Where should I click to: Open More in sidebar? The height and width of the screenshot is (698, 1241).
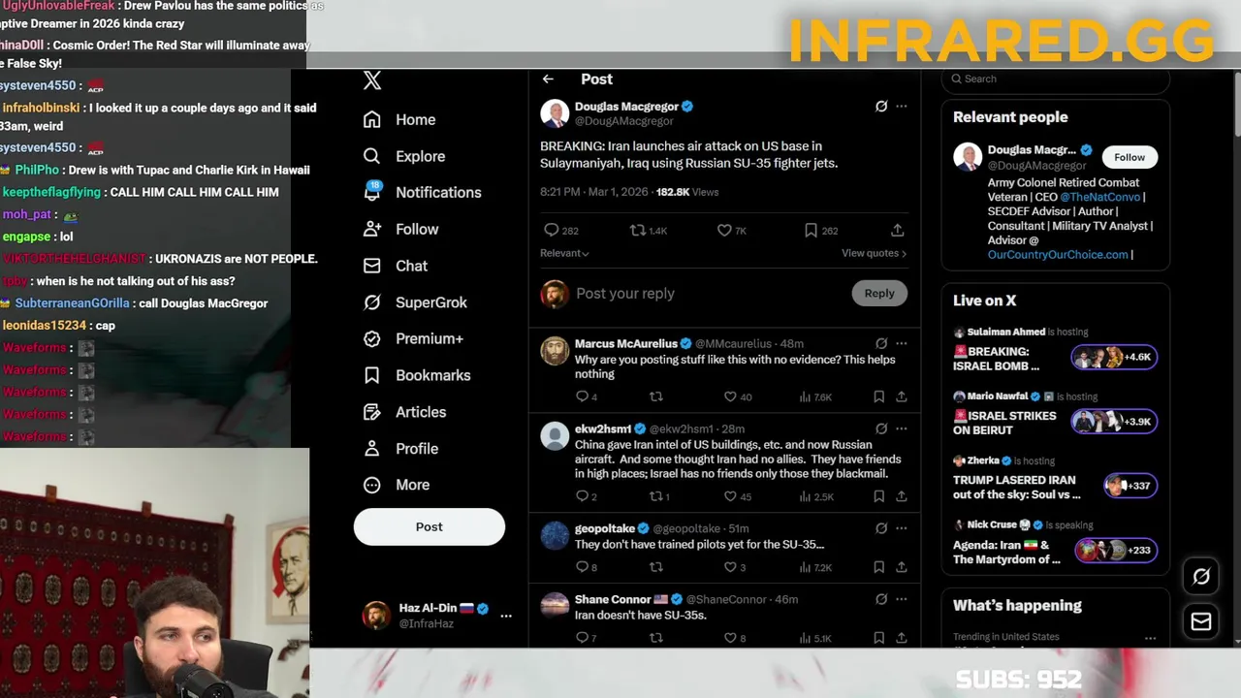coord(397,485)
